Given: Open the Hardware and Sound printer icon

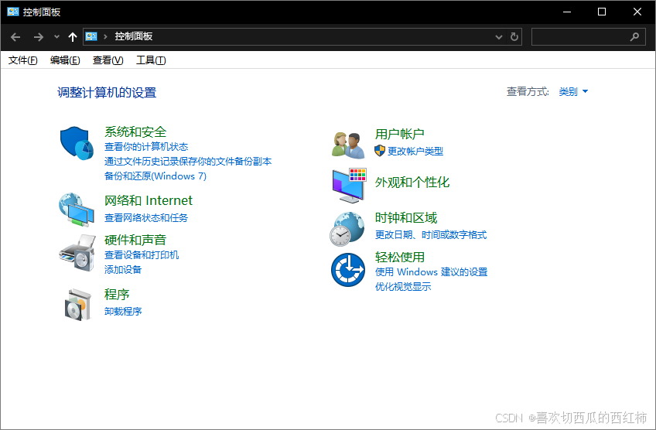Looking at the screenshot, I should tap(77, 253).
